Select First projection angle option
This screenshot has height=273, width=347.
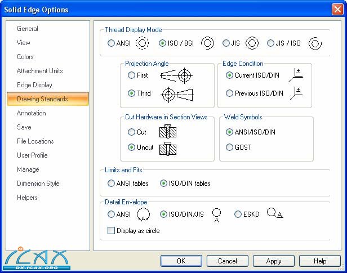click(x=131, y=75)
